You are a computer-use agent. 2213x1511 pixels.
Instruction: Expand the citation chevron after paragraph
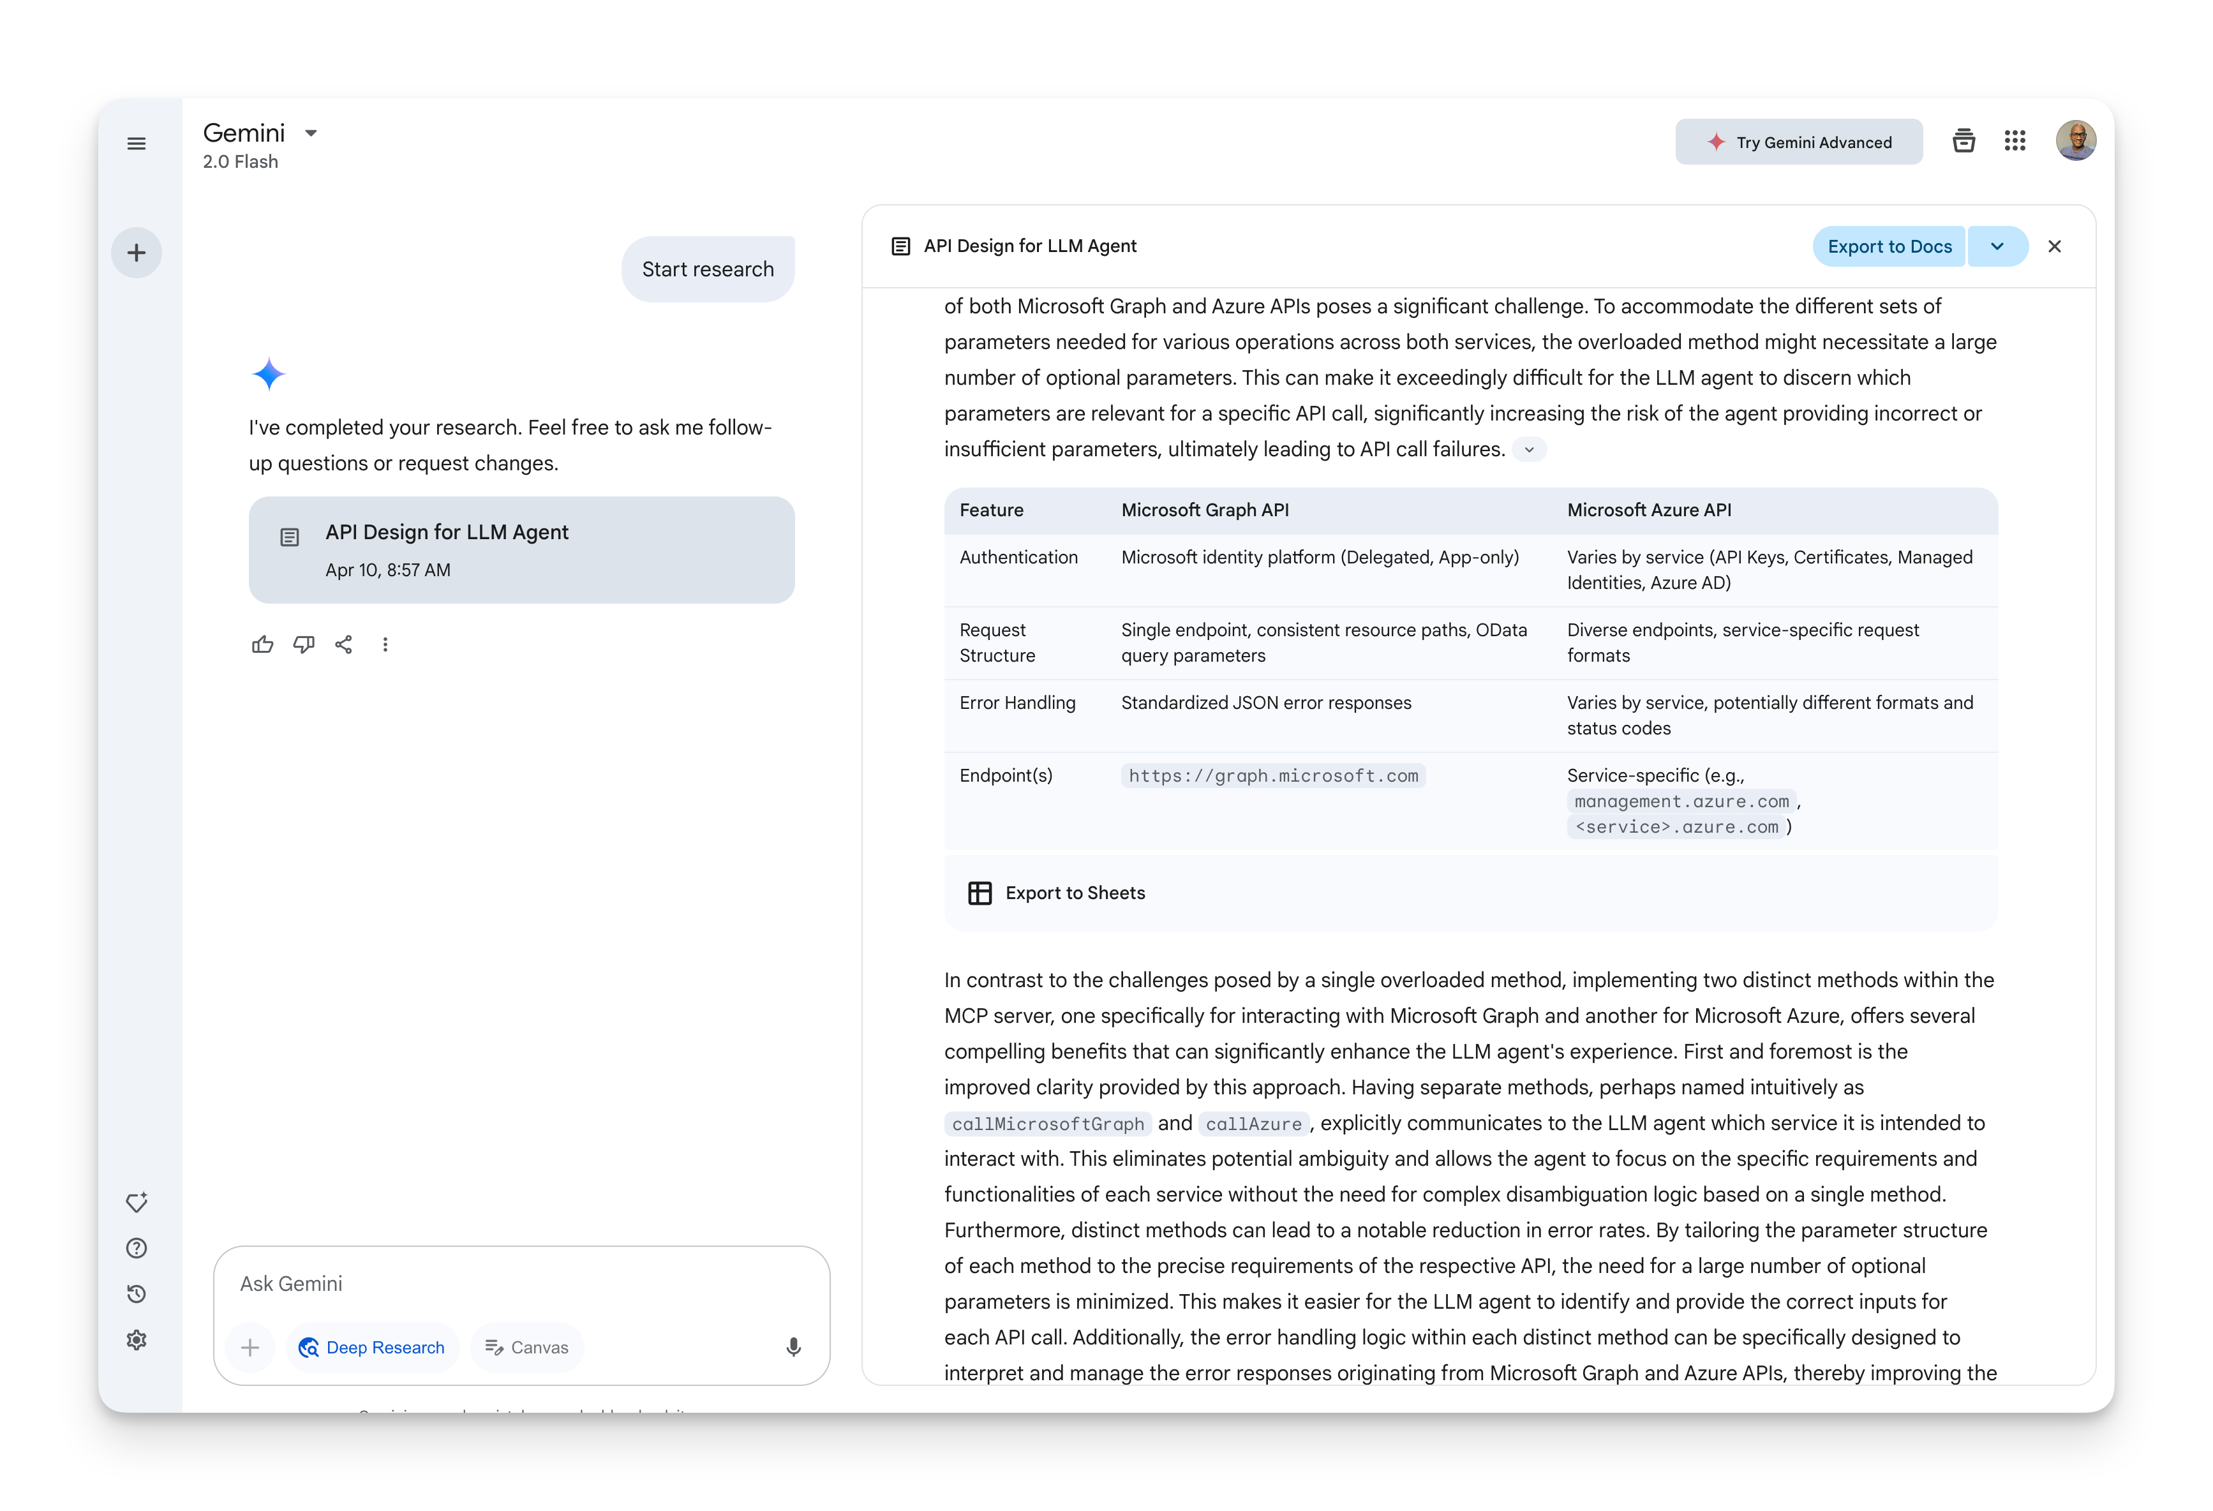coord(1530,449)
